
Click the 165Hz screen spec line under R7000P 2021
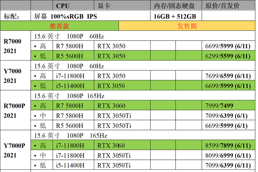[x=69, y=96]
